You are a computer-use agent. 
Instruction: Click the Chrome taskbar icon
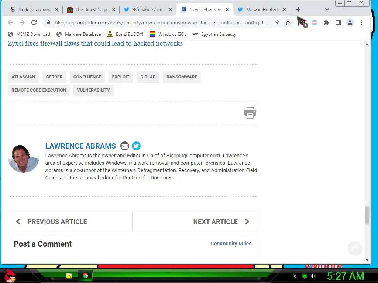(x=85, y=276)
